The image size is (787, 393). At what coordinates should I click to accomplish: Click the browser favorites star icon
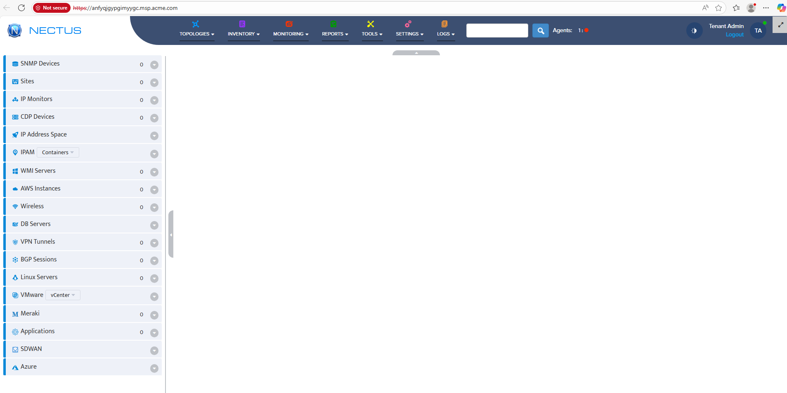718,8
